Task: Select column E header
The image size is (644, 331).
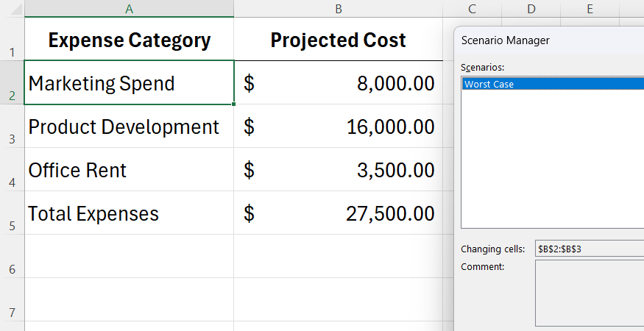Action: click(590, 9)
